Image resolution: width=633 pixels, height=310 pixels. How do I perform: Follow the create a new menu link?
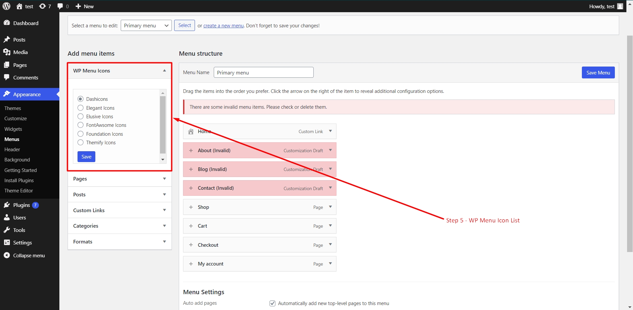point(223,26)
